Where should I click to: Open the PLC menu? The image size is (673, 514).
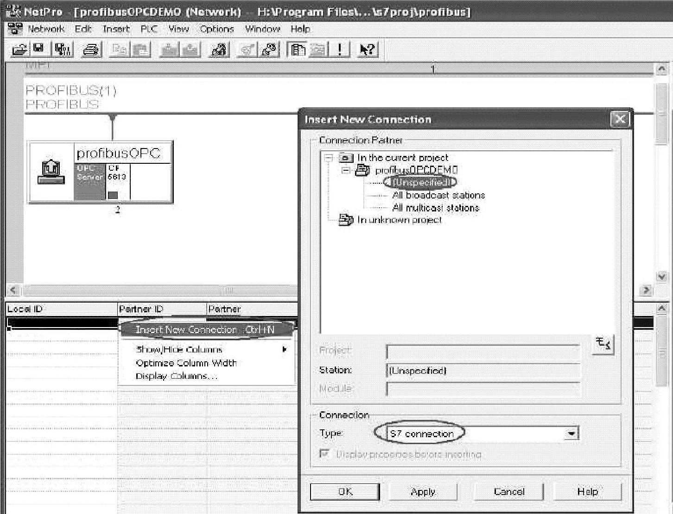point(149,29)
